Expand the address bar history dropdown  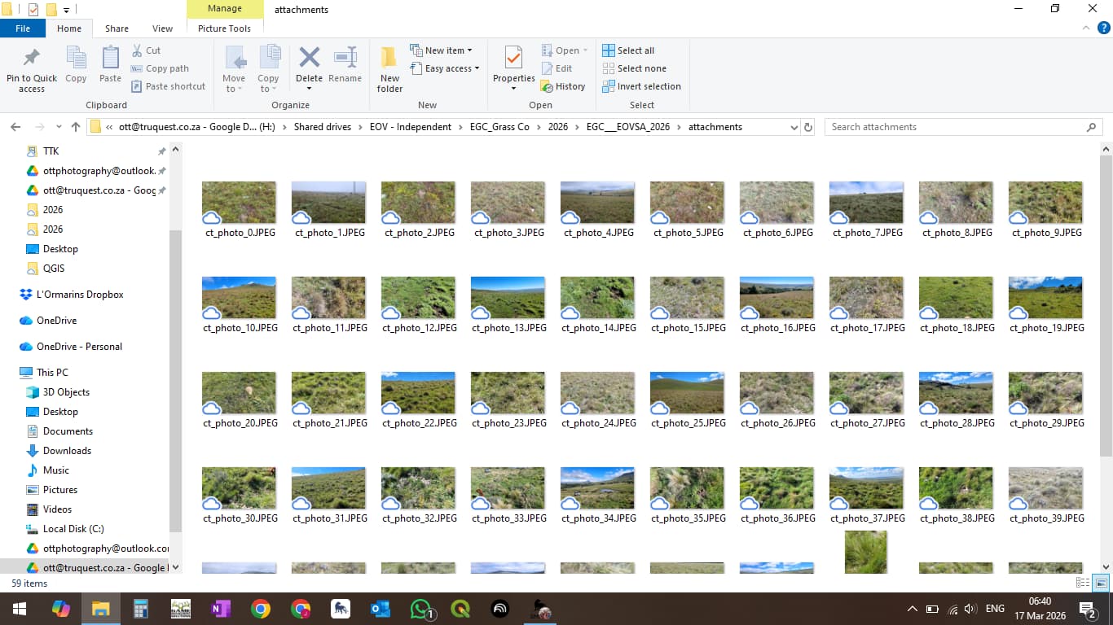coord(794,127)
